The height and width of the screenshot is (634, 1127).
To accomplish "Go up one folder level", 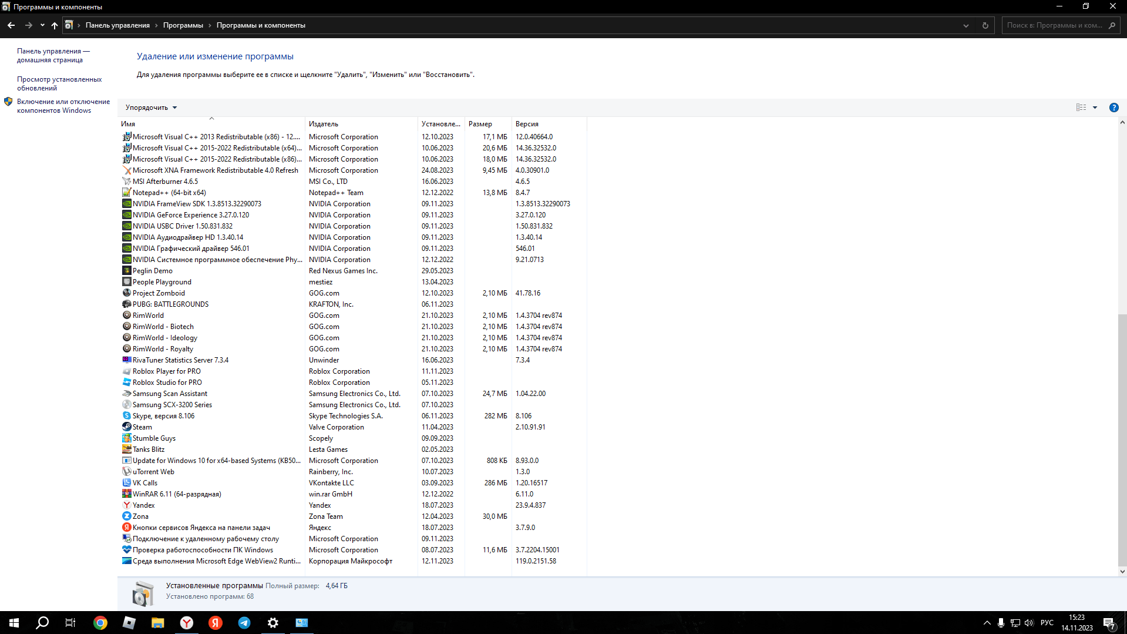I will [x=55, y=25].
